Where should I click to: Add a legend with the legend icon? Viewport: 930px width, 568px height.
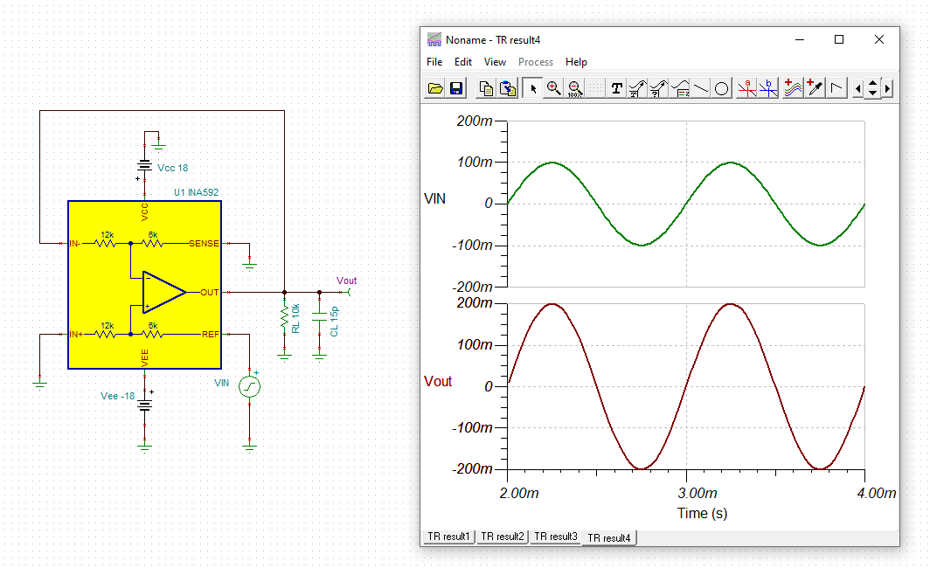coord(680,88)
